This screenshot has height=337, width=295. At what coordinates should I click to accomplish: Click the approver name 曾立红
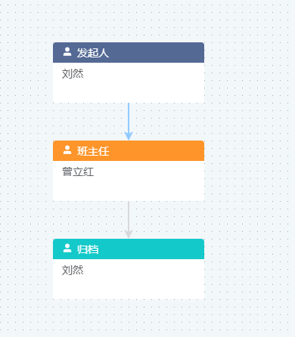coord(78,172)
